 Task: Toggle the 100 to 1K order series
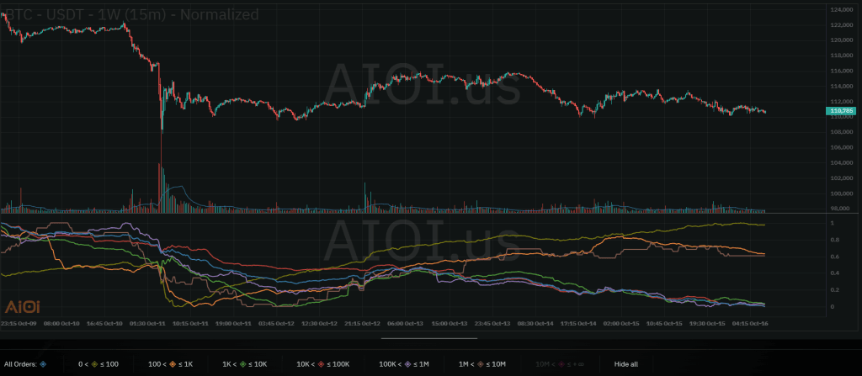pyautogui.click(x=173, y=363)
